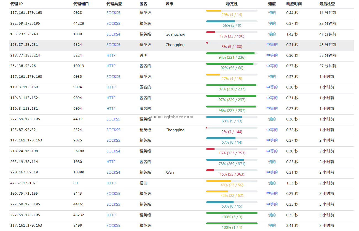The width and height of the screenshot is (359, 231).
Task: Click the 速度 column header
Action: pyautogui.click(x=271, y=4)
